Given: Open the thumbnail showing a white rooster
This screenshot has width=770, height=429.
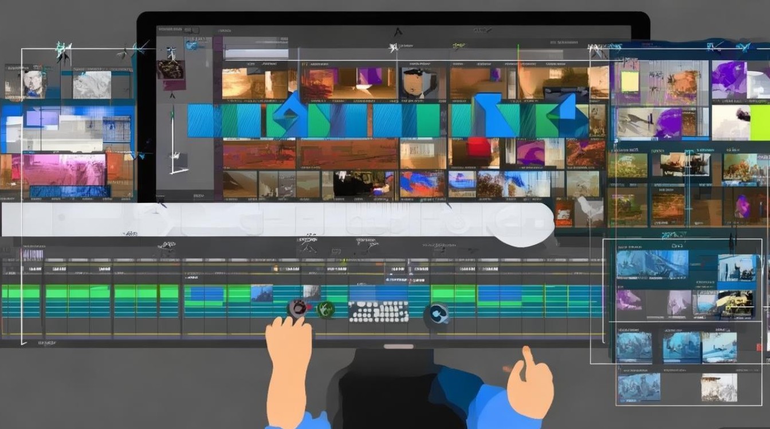Looking at the screenshot, I should 590,211.
